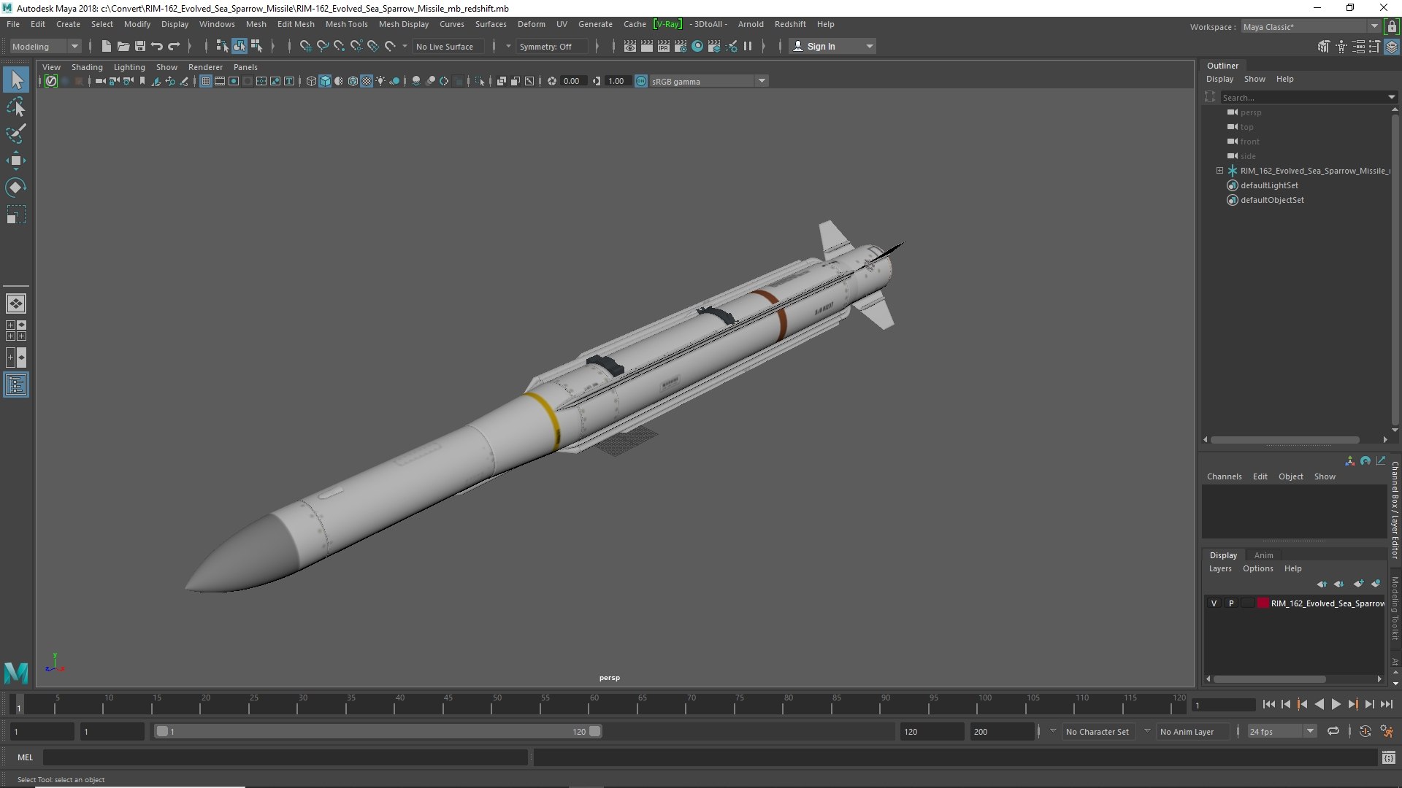Open the Maya Classic workspace dropdown
This screenshot has width=1402, height=788.
click(1311, 27)
